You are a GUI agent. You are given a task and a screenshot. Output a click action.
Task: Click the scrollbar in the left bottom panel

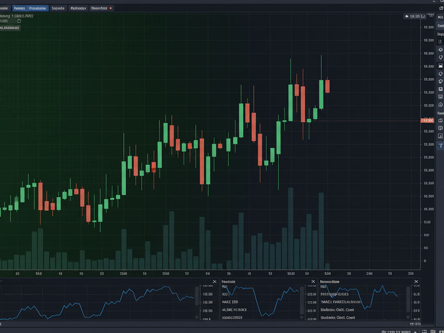click(x=197, y=302)
